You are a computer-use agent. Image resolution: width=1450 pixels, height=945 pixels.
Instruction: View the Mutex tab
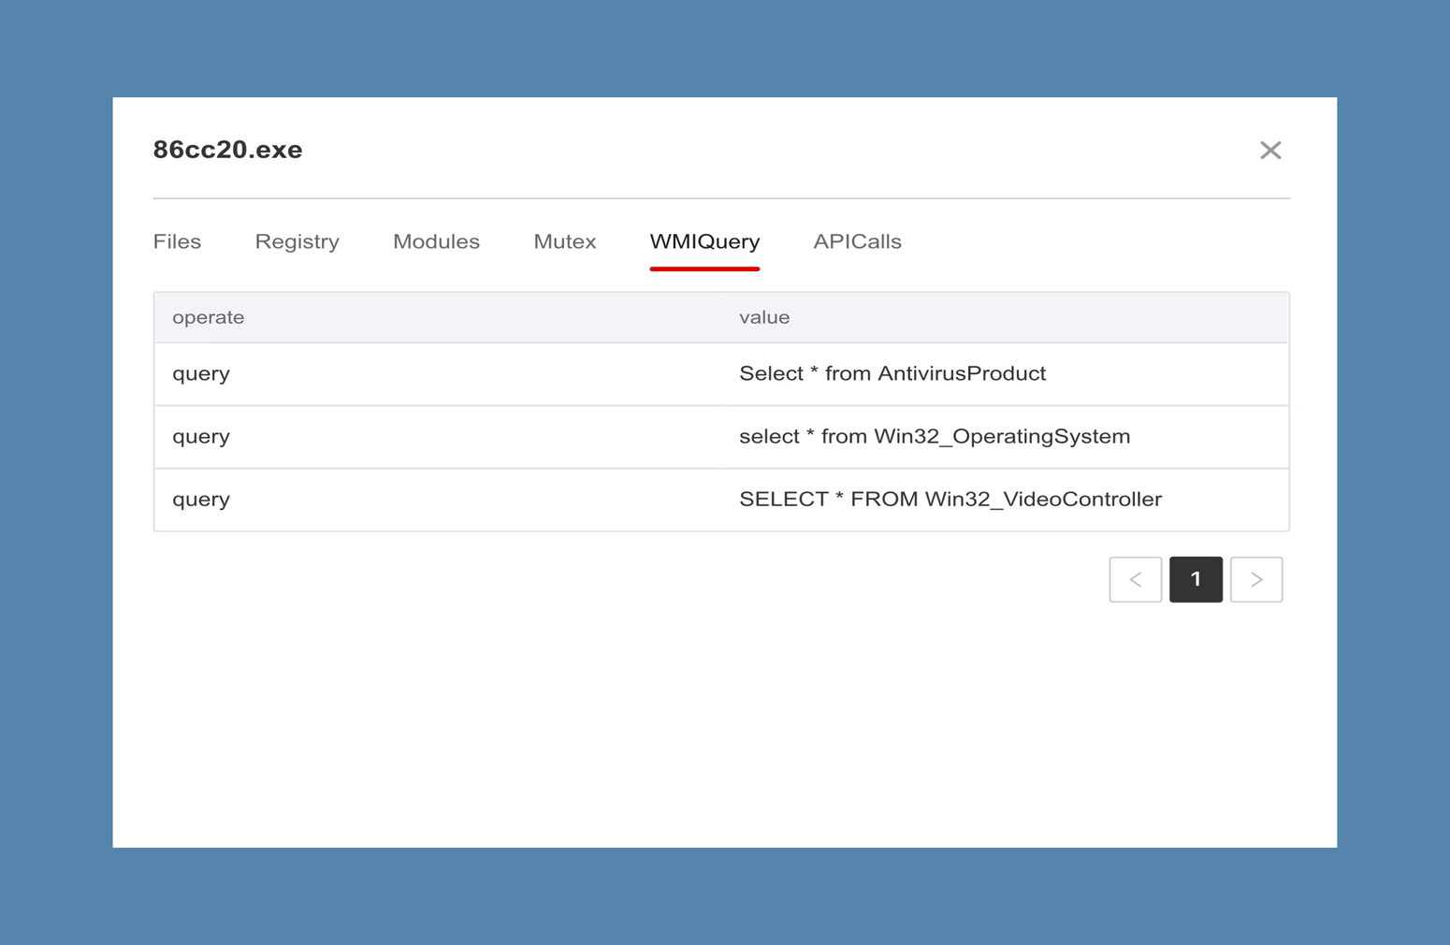(564, 241)
